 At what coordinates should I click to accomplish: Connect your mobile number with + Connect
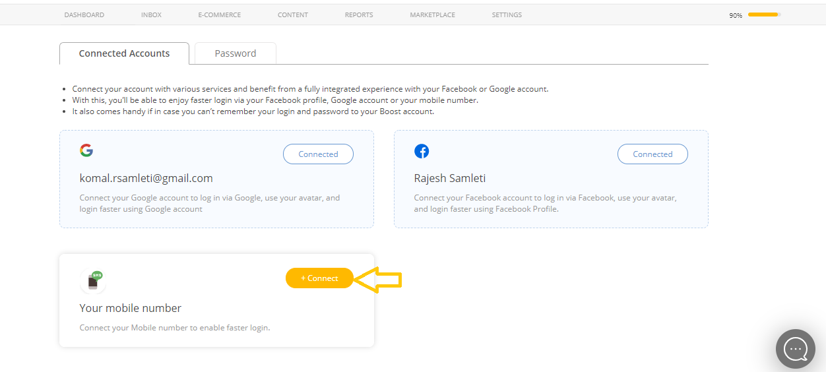[x=319, y=278]
